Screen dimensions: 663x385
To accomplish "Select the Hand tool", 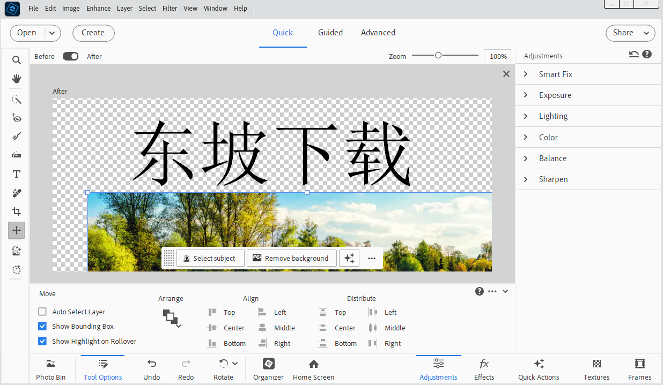I will [16, 79].
